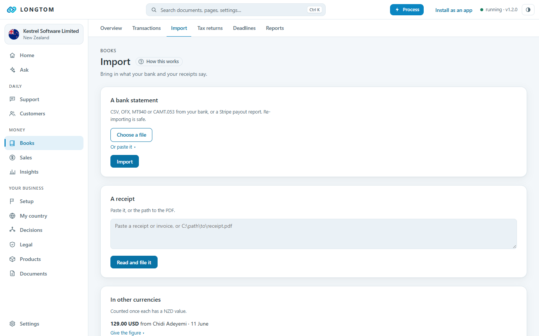This screenshot has height=336, width=539.
Task: Open the Ask assistant page
Action: tap(44, 70)
